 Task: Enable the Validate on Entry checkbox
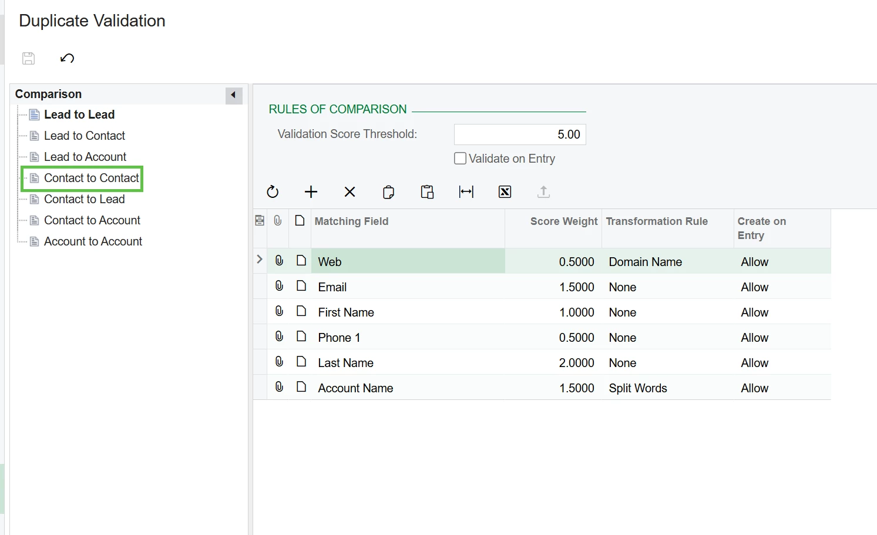pos(461,159)
